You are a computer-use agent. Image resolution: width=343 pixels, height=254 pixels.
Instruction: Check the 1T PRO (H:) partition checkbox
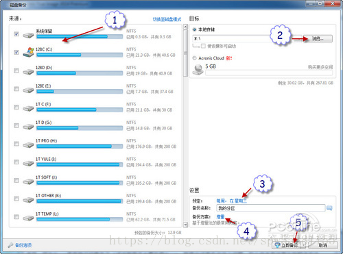16,144
